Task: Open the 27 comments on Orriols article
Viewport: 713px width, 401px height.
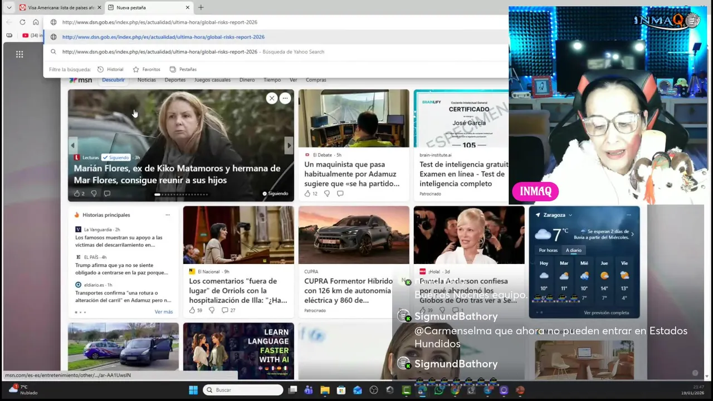Action: [228, 310]
